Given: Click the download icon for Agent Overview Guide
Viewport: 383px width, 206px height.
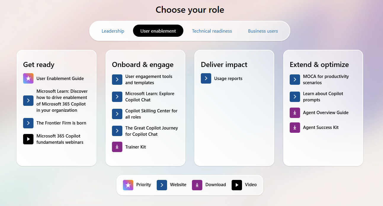Looking at the screenshot, I should pos(295,113).
